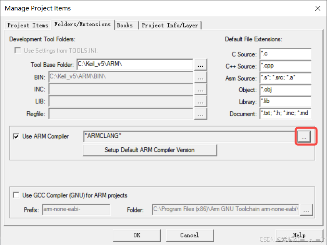
Task: Edit the Document extension field
Action: [x=285, y=114]
